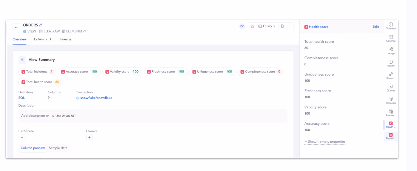Click the EK user avatar
The width and height of the screenshot is (417, 171).
242,26
